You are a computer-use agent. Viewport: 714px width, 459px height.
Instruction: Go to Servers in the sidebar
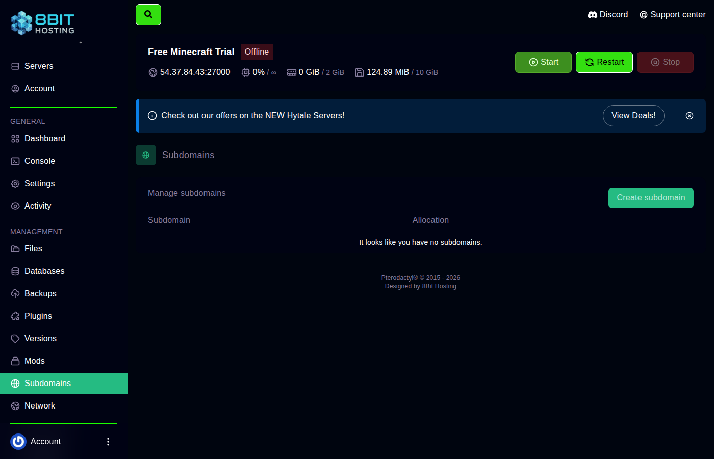[x=64, y=66]
